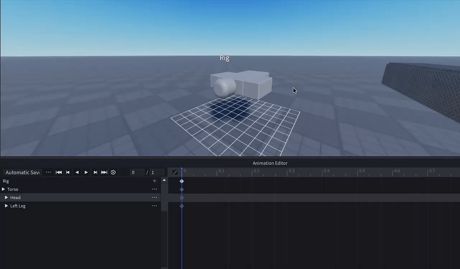Expand the Head track
The width and height of the screenshot is (460, 269).
[x=7, y=197]
